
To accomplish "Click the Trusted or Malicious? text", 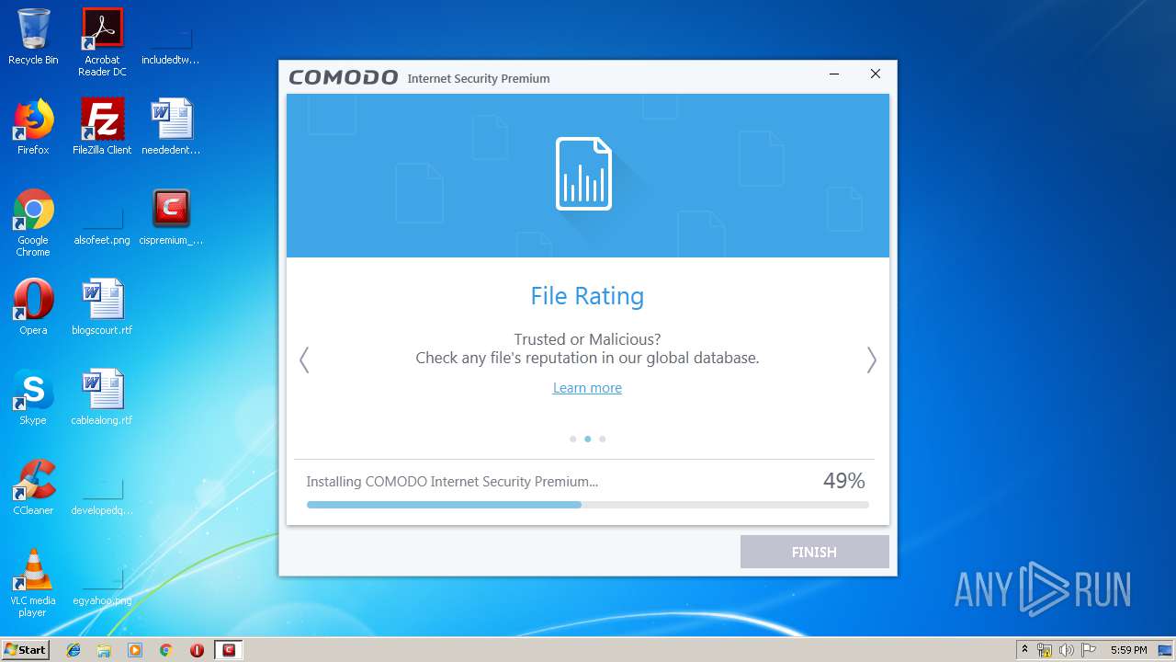I will coord(587,339).
